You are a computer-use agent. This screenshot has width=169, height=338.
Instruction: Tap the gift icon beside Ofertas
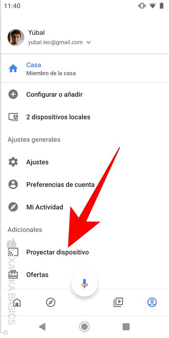tap(13, 275)
